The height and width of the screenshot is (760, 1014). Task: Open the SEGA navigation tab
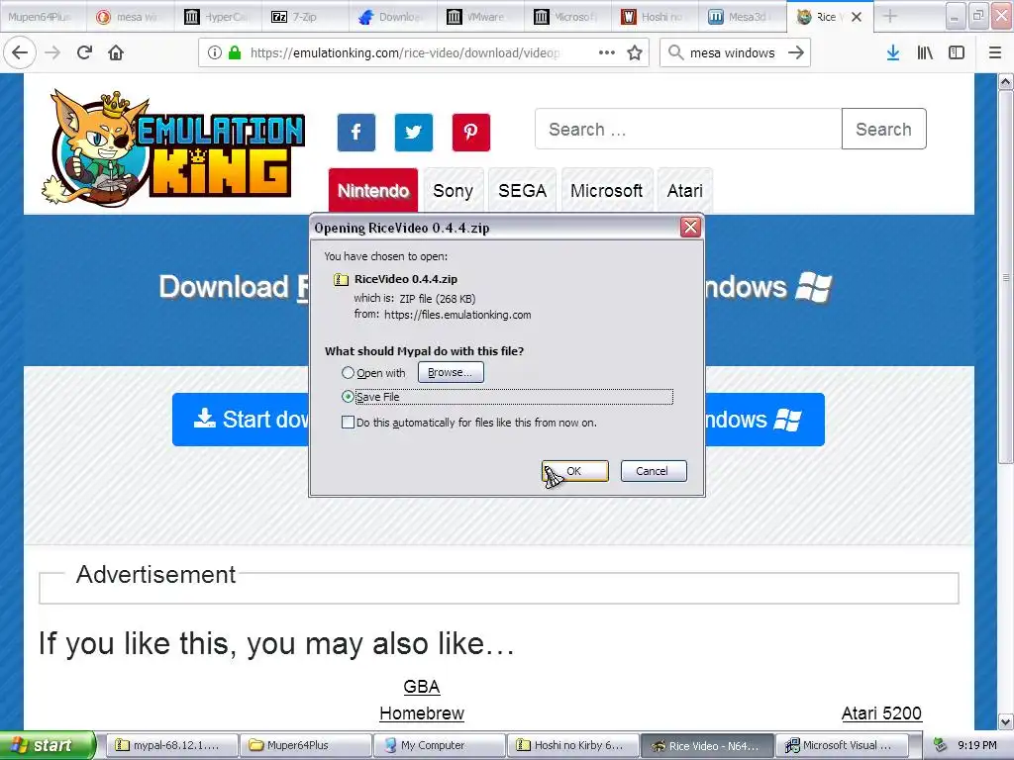pos(523,191)
